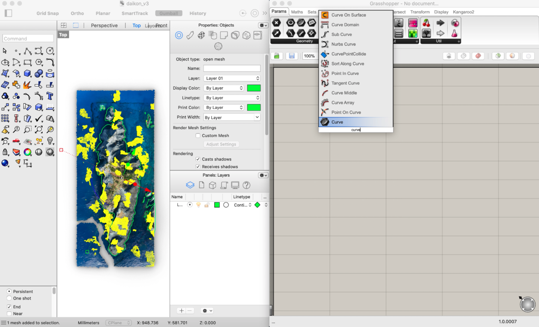Click the cherry icon in Util panel

pyautogui.click(x=426, y=23)
